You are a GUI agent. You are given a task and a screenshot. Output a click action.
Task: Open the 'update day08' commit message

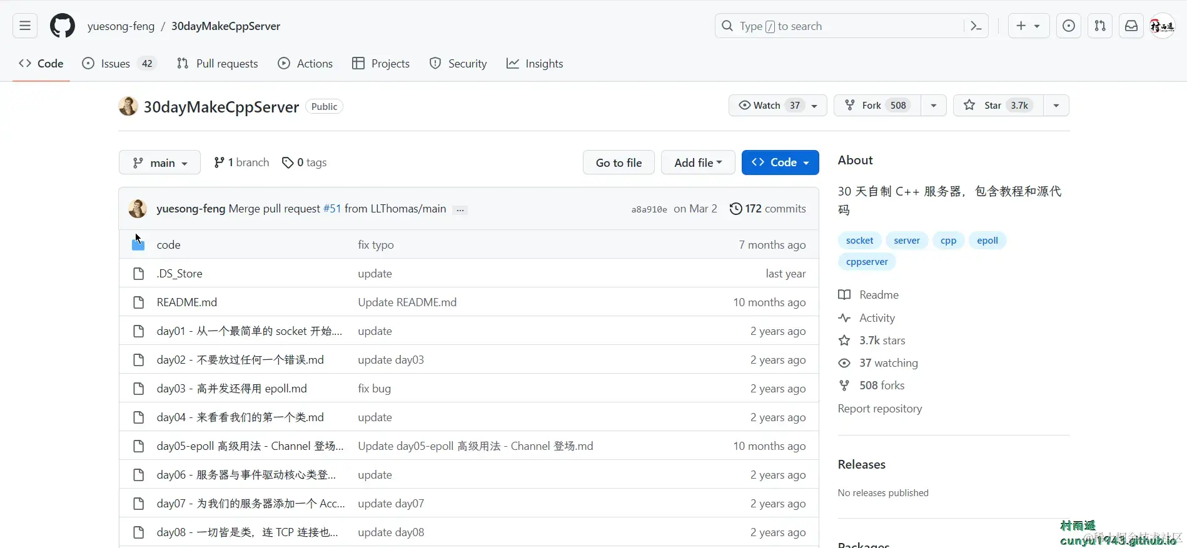click(x=391, y=532)
